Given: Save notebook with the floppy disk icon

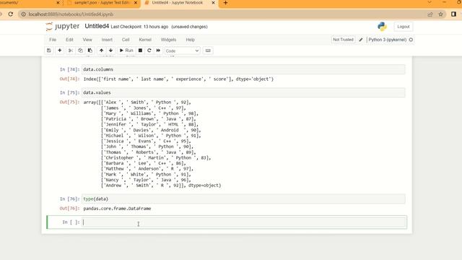Looking at the screenshot, I should [49, 51].
